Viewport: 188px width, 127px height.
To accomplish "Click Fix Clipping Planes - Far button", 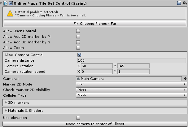I will pyautogui.click(x=95, y=24).
